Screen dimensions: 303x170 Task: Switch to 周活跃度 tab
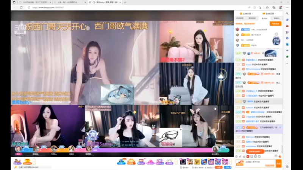pos(252,18)
